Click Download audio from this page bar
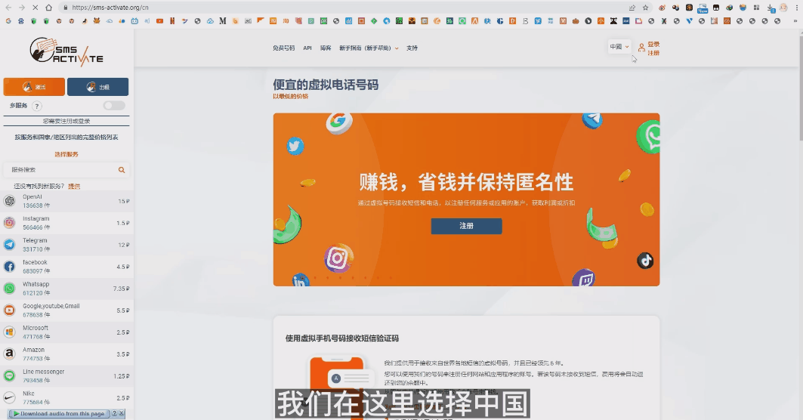The height and width of the screenshot is (420, 803). point(58,413)
